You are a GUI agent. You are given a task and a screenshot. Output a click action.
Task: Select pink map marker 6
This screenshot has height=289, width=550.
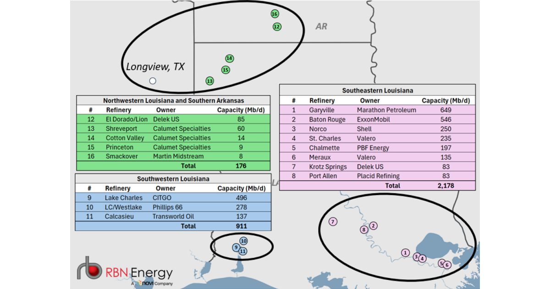coord(447,265)
